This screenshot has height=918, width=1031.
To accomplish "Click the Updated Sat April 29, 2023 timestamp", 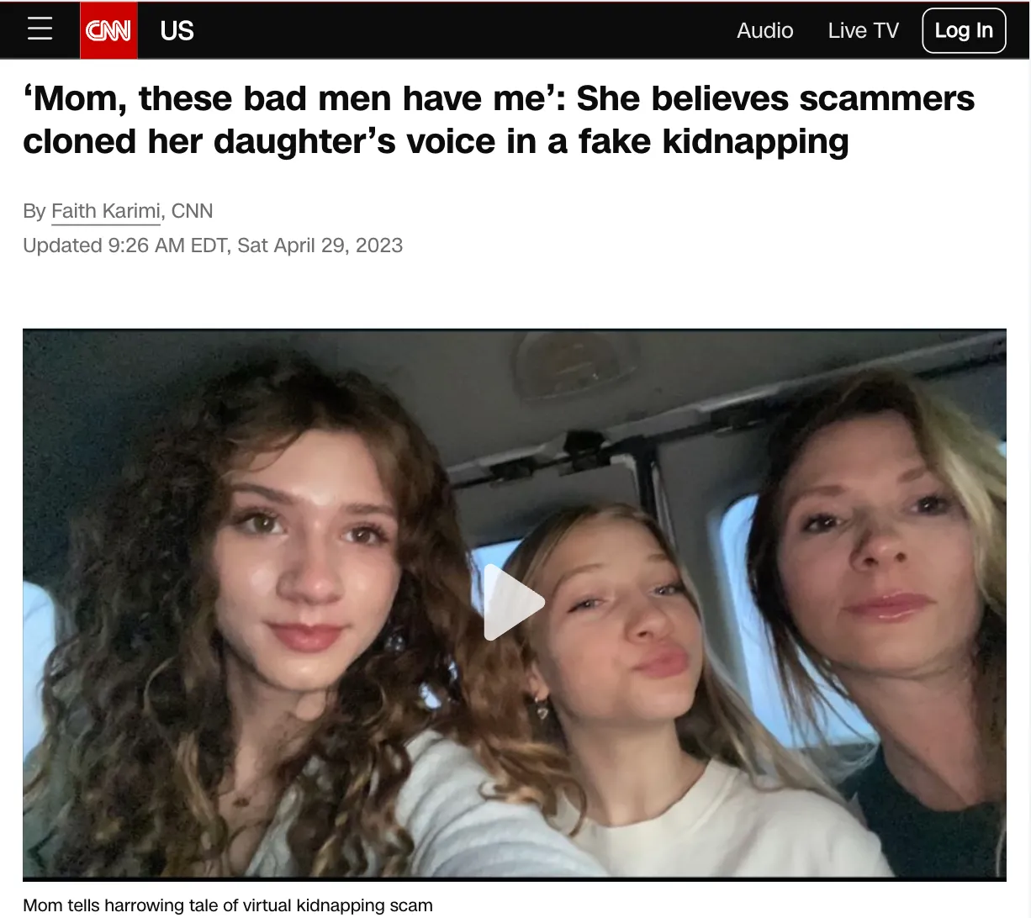I will click(x=213, y=245).
